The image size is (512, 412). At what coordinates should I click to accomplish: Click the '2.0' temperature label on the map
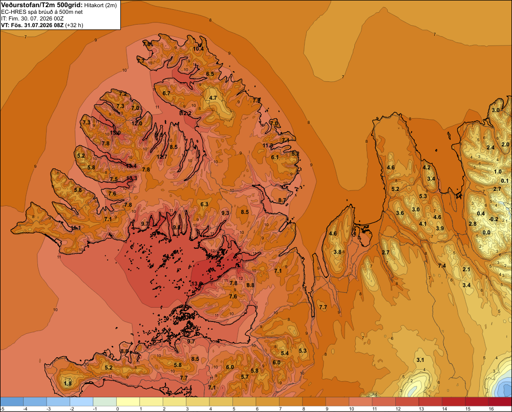tap(505, 145)
